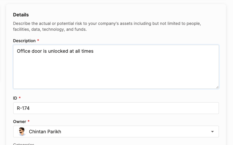Click the red asterisk beside ID
Viewport: 233px width, 145px height.
click(20, 98)
